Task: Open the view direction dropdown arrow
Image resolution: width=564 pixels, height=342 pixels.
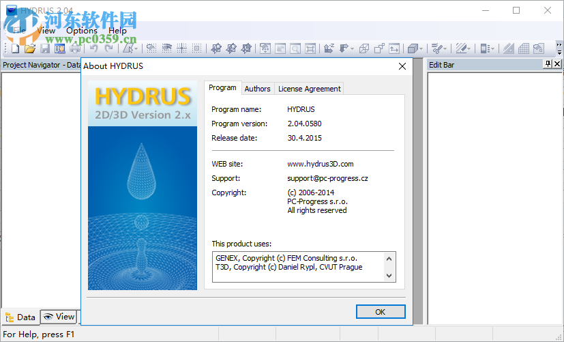Action: point(352,48)
